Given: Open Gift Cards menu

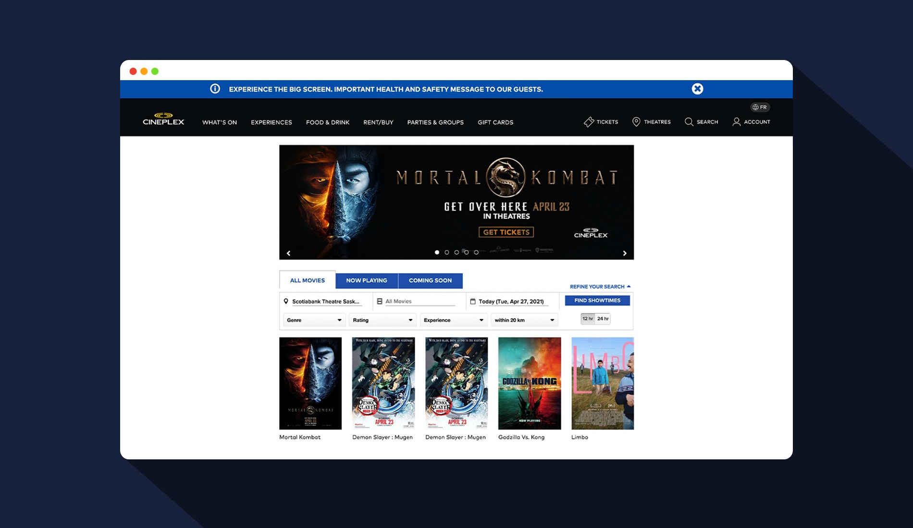Looking at the screenshot, I should pyautogui.click(x=495, y=122).
